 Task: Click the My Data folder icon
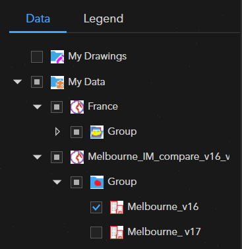point(57,83)
